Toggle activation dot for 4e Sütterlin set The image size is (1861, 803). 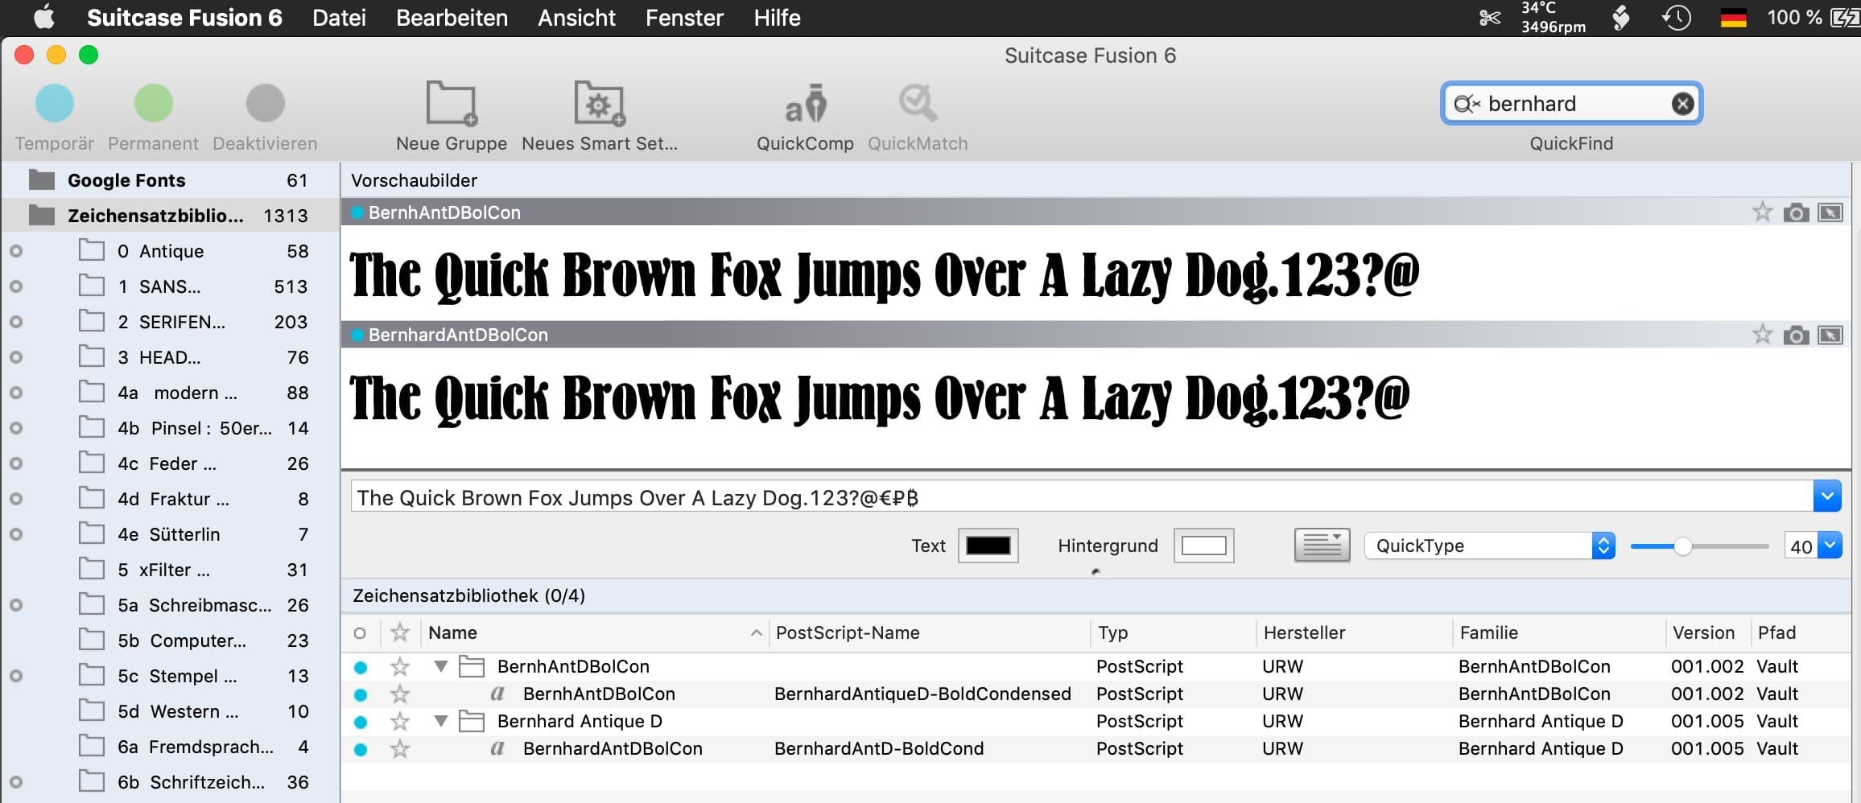click(16, 534)
